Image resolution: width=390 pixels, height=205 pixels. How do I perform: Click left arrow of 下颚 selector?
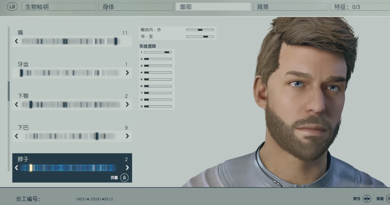pyautogui.click(x=17, y=104)
